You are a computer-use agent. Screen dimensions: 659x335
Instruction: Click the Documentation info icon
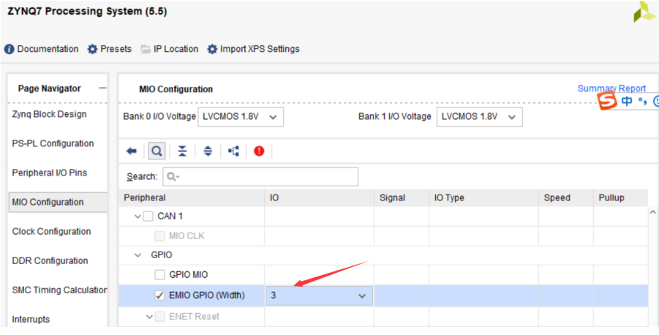pyautogui.click(x=10, y=49)
